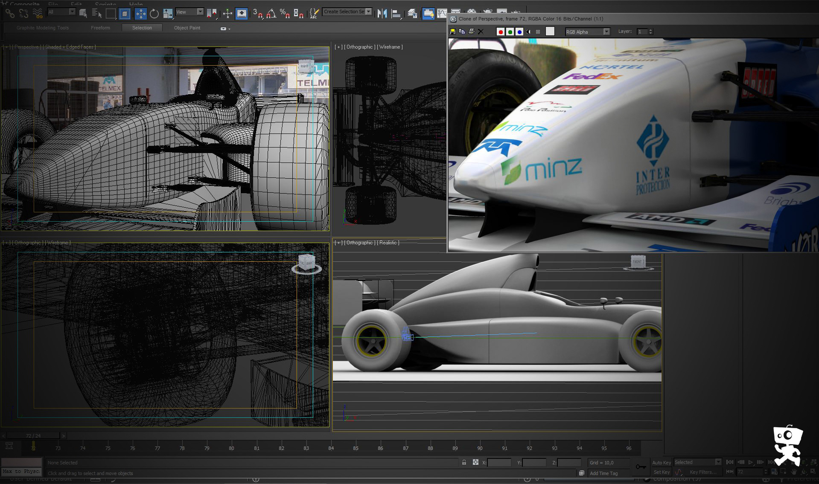Toggle Angle Snap

tap(271, 14)
